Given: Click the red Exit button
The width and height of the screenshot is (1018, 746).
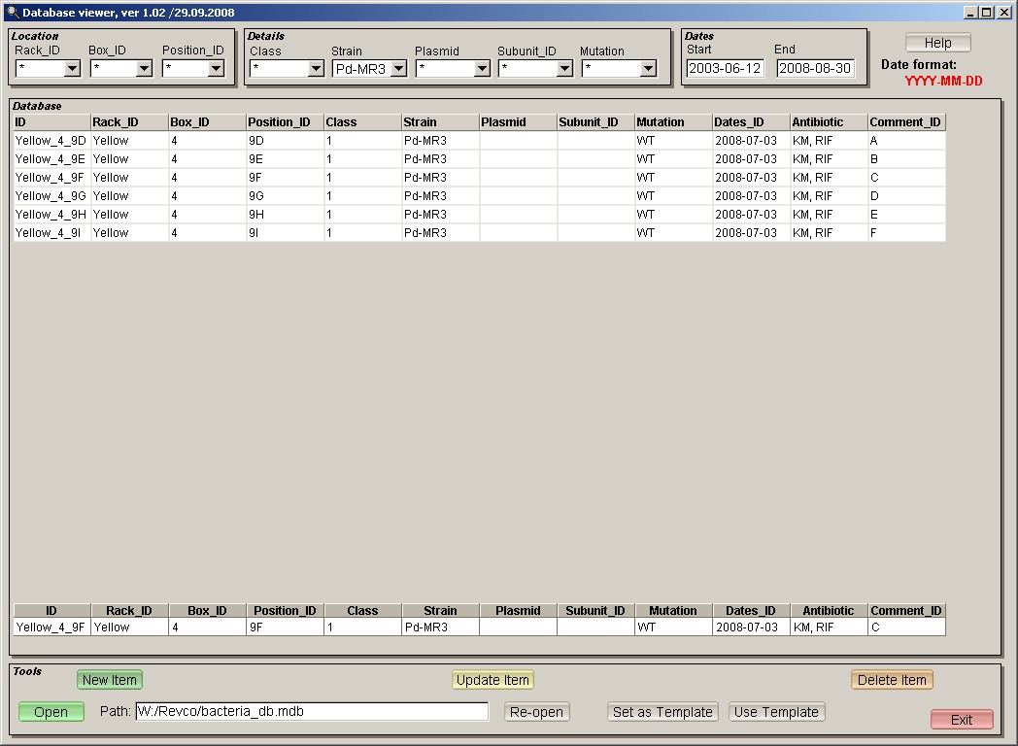Looking at the screenshot, I should [x=963, y=720].
